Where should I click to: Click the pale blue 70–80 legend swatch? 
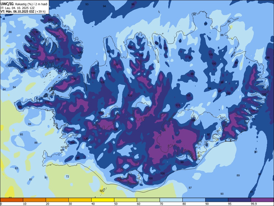pyautogui.click(x=171, y=200)
